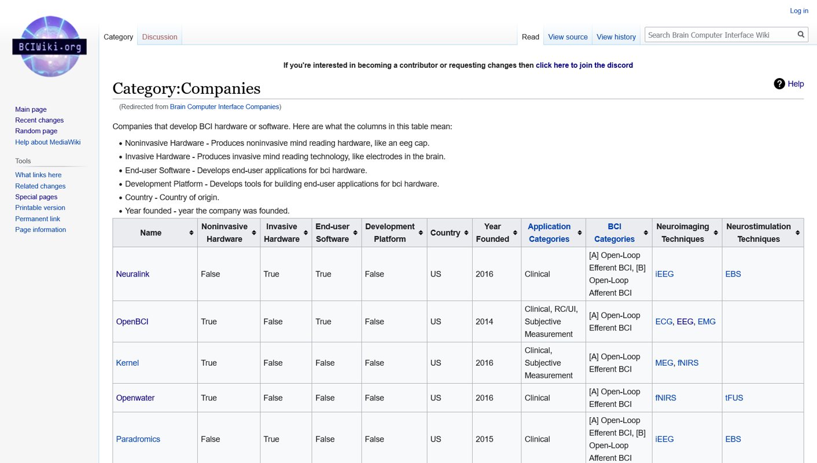
Task: Sort by Application Categories column arrows
Action: [579, 233]
